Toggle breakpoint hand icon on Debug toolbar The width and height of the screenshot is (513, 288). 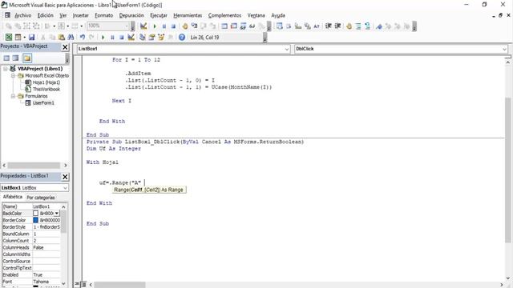tap(185, 26)
